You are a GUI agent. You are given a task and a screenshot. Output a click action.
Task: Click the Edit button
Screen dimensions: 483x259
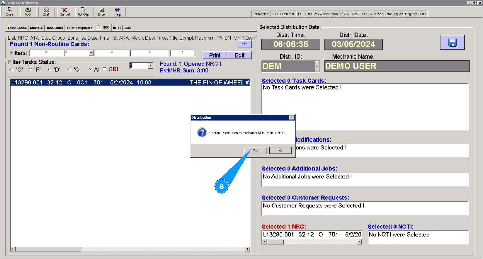239,55
